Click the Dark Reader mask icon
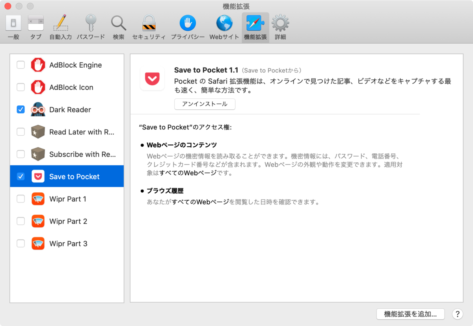Screen dimensions: 473x326 pyautogui.click(x=38, y=110)
